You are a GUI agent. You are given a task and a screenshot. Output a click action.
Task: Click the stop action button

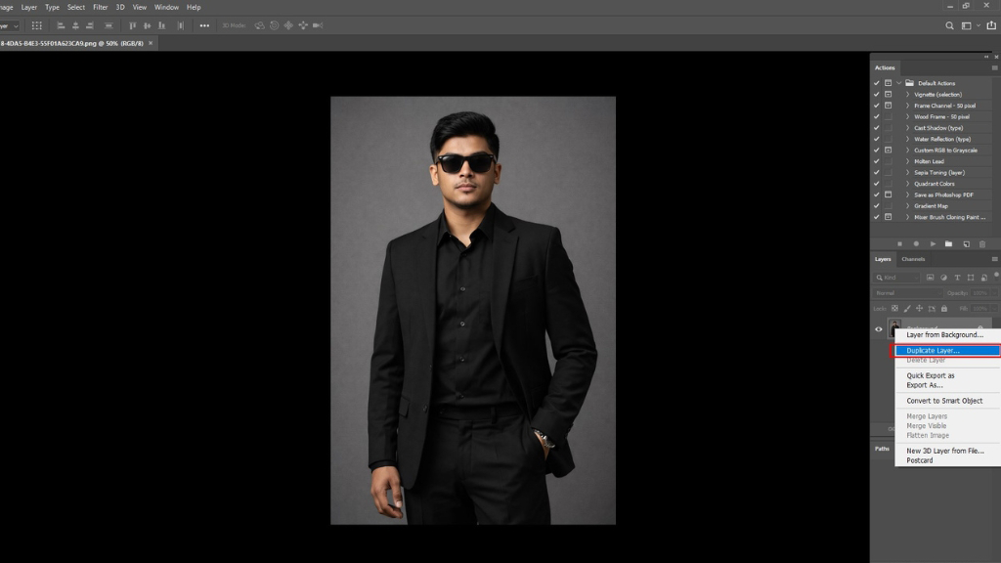click(900, 243)
